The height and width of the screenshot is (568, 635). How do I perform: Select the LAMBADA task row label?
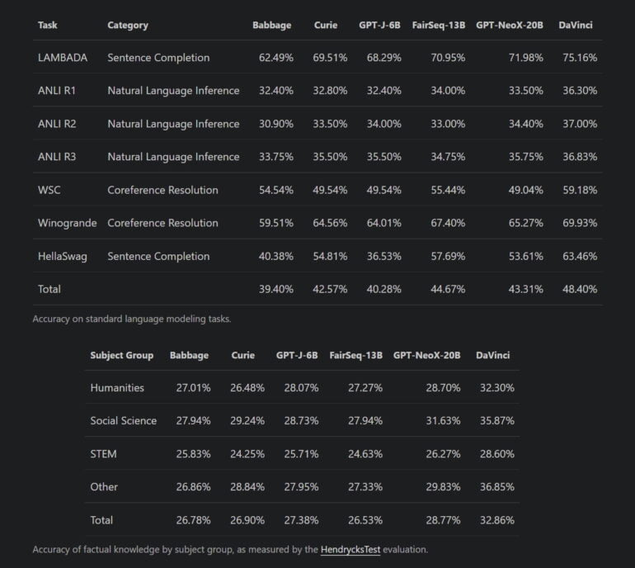[62, 58]
